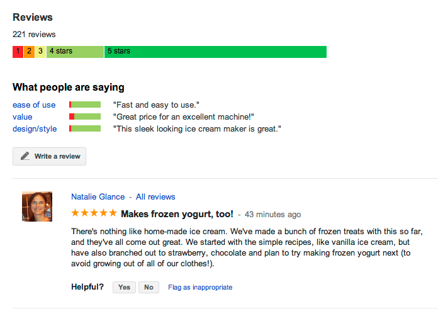
Task: Filter reviews by the 5 stars bar
Action: 215,52
